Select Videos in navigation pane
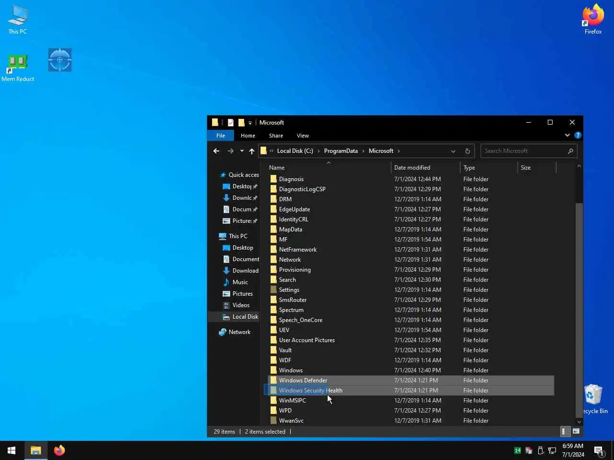 coord(236,305)
